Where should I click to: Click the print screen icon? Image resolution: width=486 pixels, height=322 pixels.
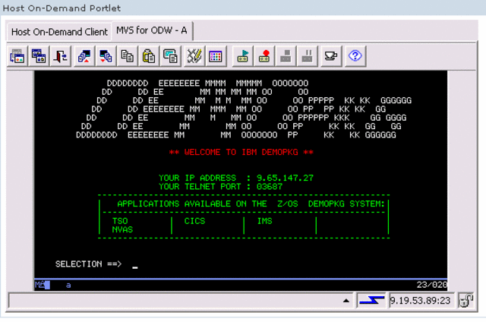click(x=170, y=56)
